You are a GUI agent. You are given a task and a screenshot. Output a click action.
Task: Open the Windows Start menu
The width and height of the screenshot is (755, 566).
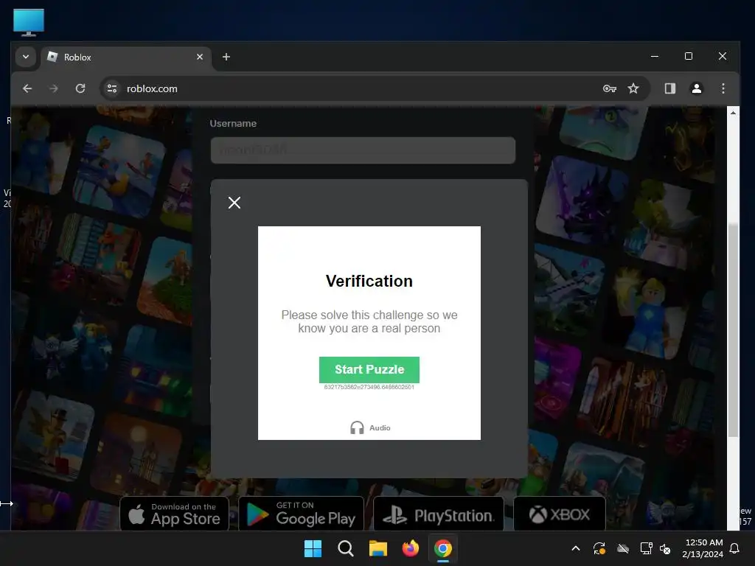[x=313, y=548]
